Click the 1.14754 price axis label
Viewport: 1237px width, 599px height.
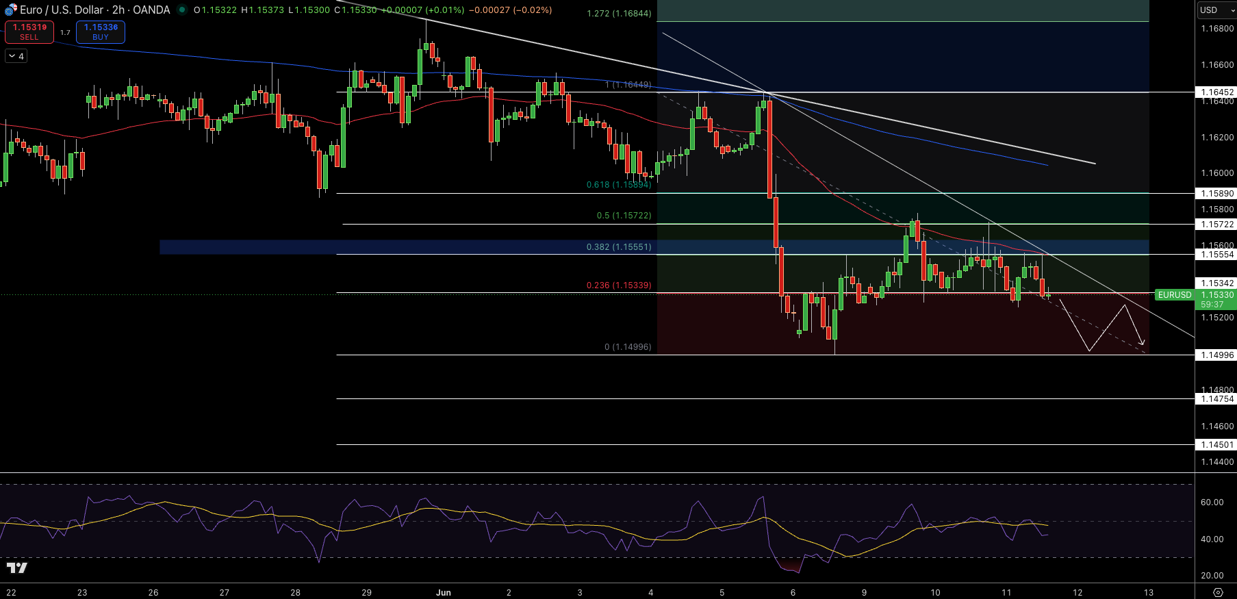(x=1216, y=399)
